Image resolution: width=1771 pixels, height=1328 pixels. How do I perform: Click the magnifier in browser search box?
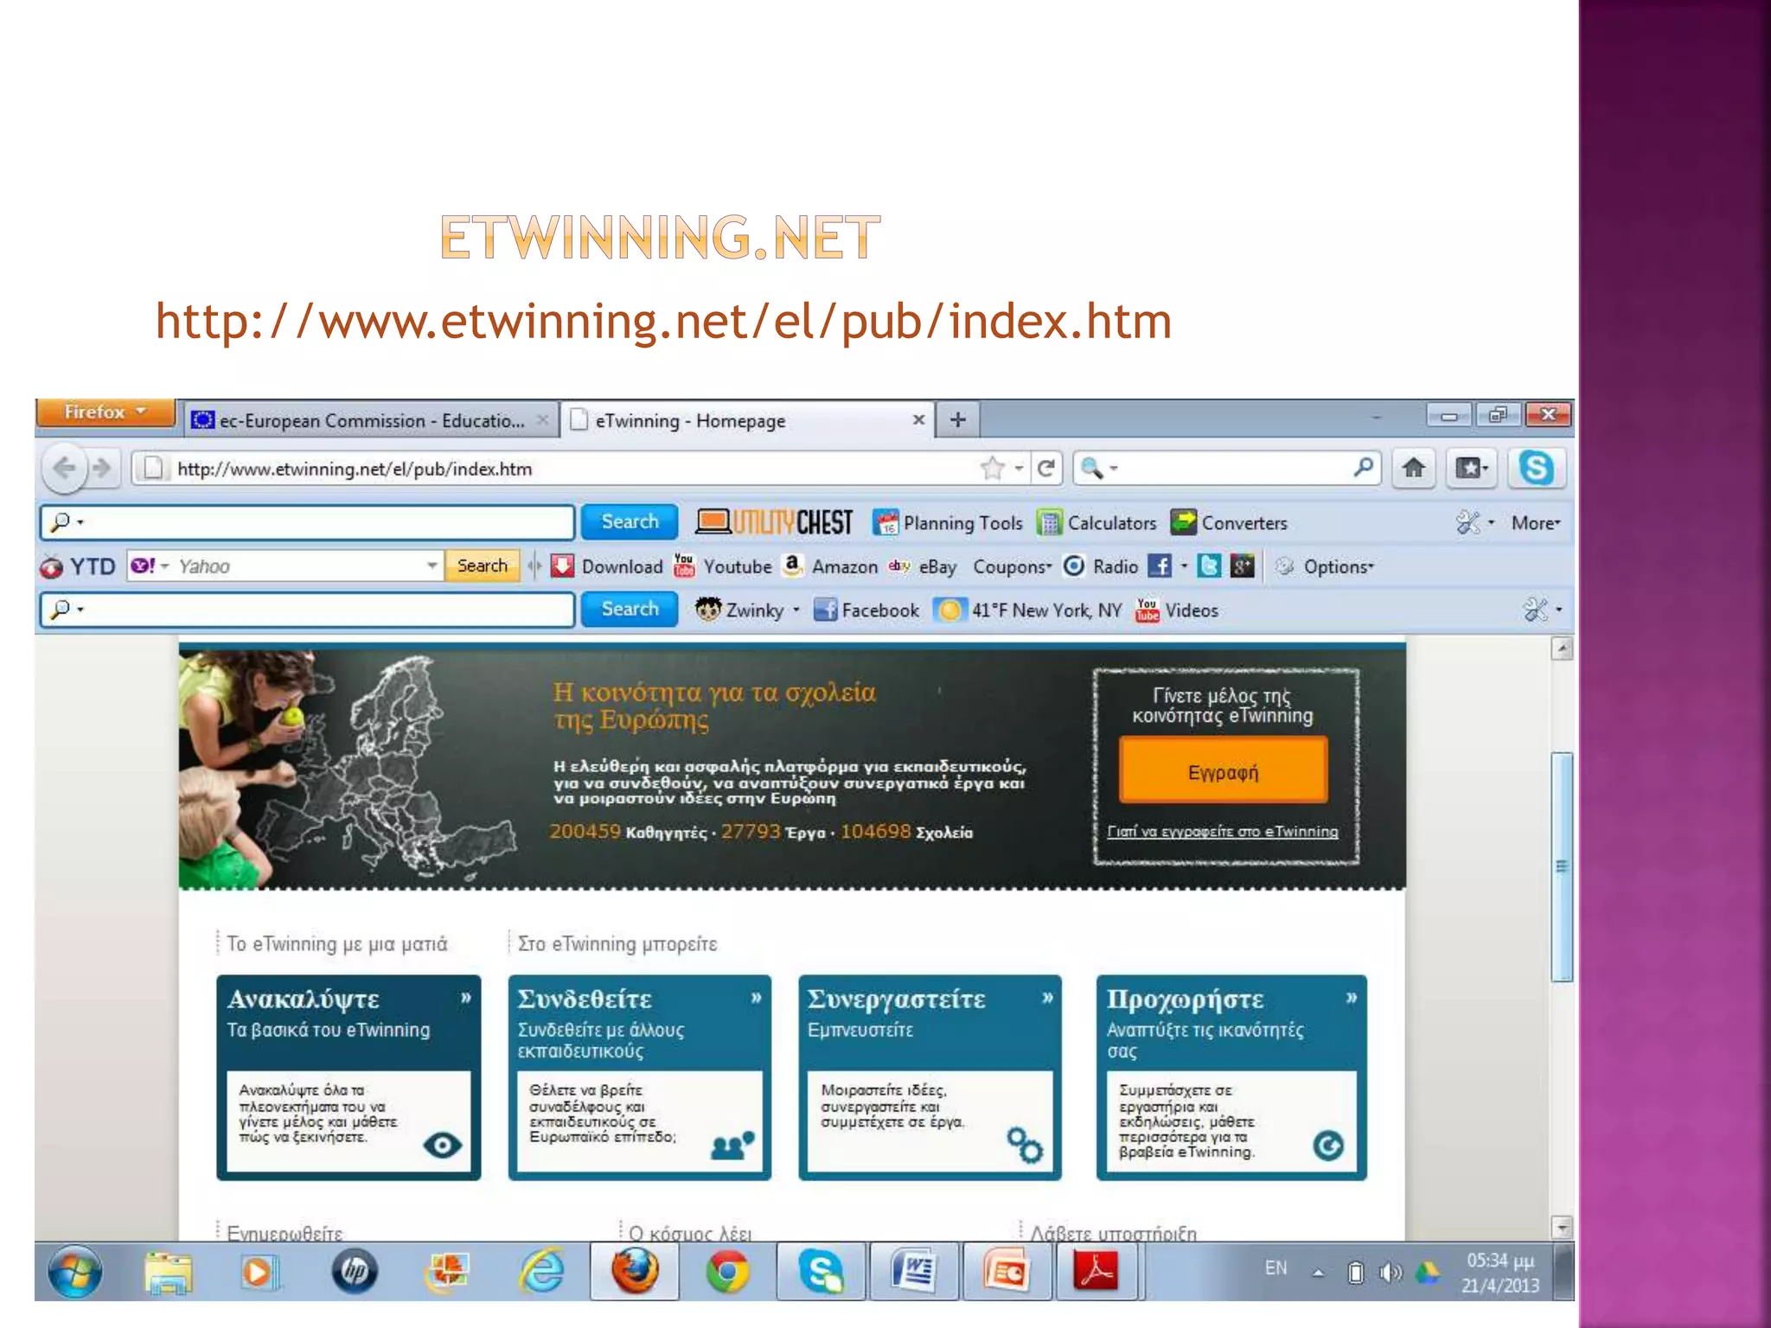[x=1364, y=468]
